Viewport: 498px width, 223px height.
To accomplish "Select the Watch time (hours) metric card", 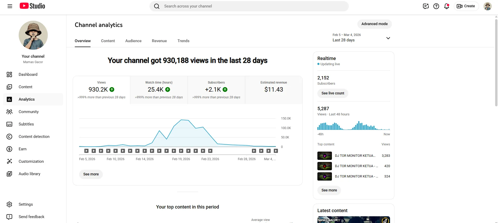I will (x=159, y=90).
